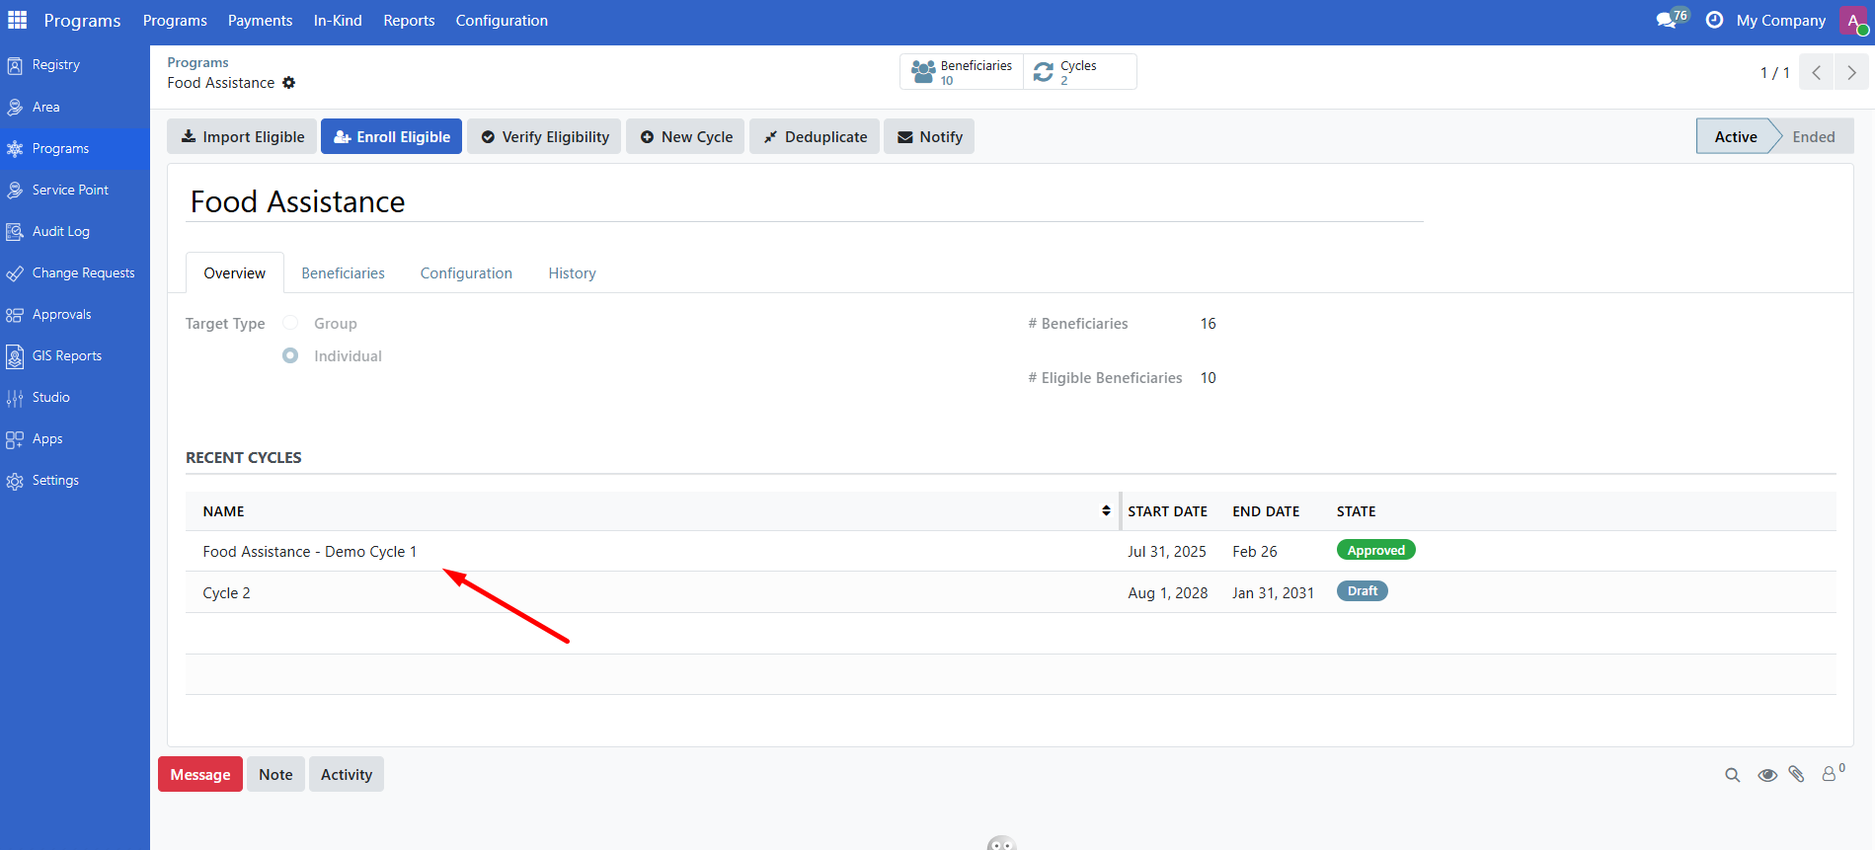Toggle the follow eye icon
The height and width of the screenshot is (850, 1875).
[1766, 775]
